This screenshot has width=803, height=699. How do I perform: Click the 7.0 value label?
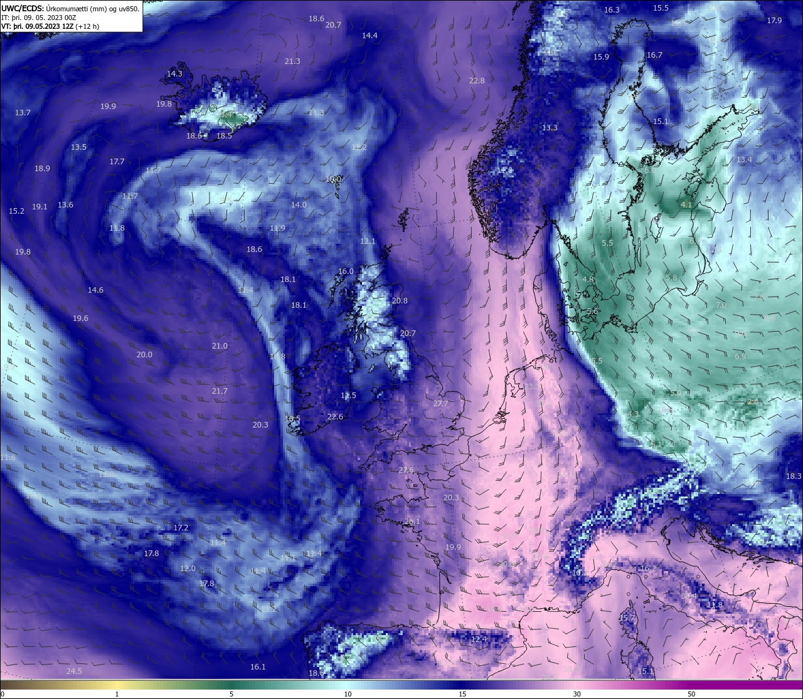click(721, 305)
